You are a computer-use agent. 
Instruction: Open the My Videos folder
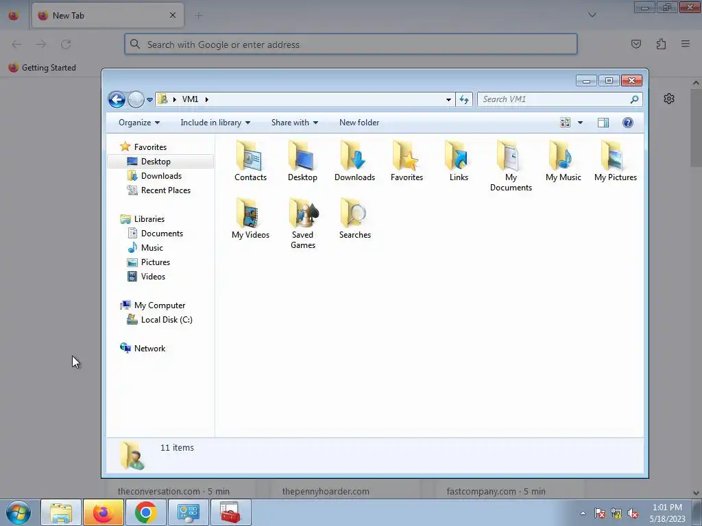pyautogui.click(x=250, y=218)
